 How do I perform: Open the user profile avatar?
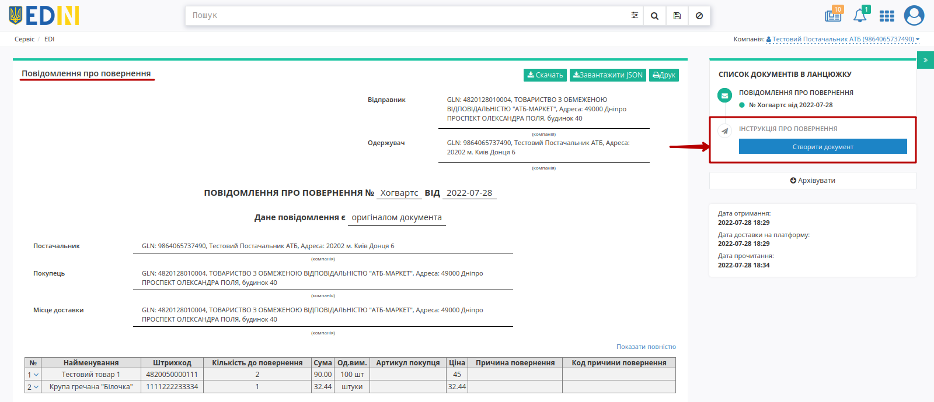pyautogui.click(x=914, y=15)
